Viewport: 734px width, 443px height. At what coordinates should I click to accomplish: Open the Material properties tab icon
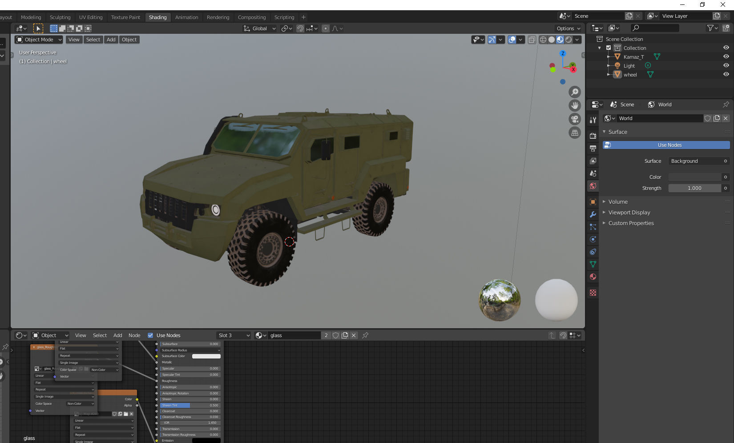(x=593, y=277)
